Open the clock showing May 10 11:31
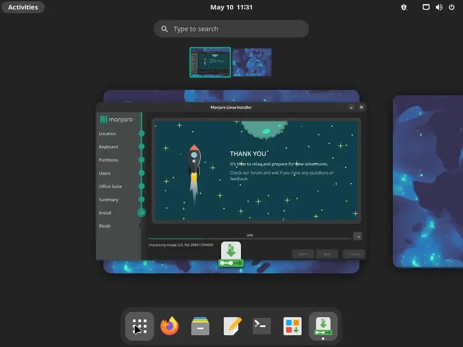The width and height of the screenshot is (463, 347). 231,7
